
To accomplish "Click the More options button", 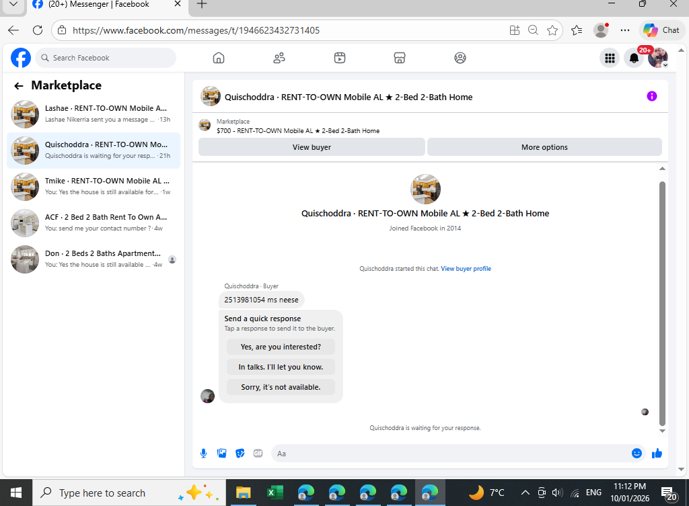I will tap(544, 147).
